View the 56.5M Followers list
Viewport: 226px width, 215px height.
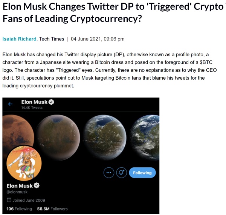pos(52,209)
